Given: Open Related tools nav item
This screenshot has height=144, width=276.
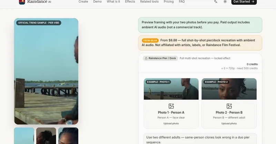Looking at the screenshot, I should [x=149, y=2].
